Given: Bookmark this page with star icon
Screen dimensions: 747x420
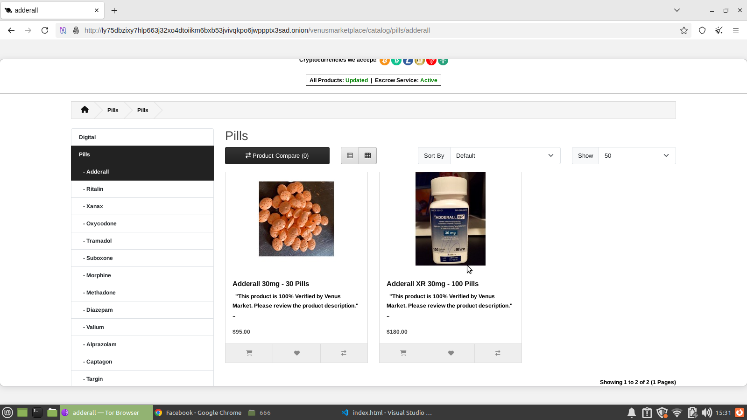Looking at the screenshot, I should tap(684, 30).
